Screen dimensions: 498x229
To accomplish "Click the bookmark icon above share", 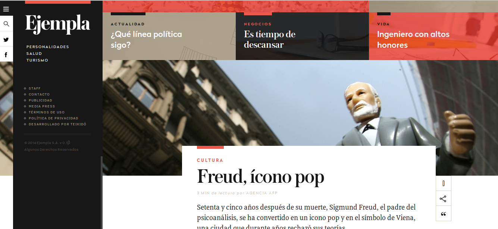I will (443, 183).
